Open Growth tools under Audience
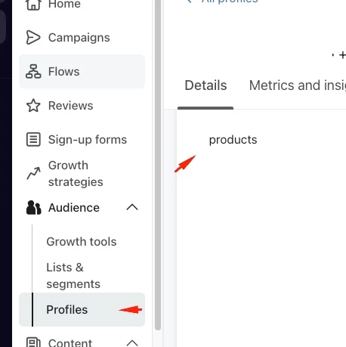 coord(82,242)
